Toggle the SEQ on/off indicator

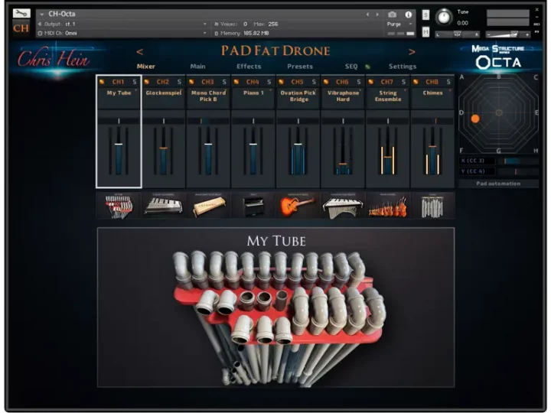(367, 67)
